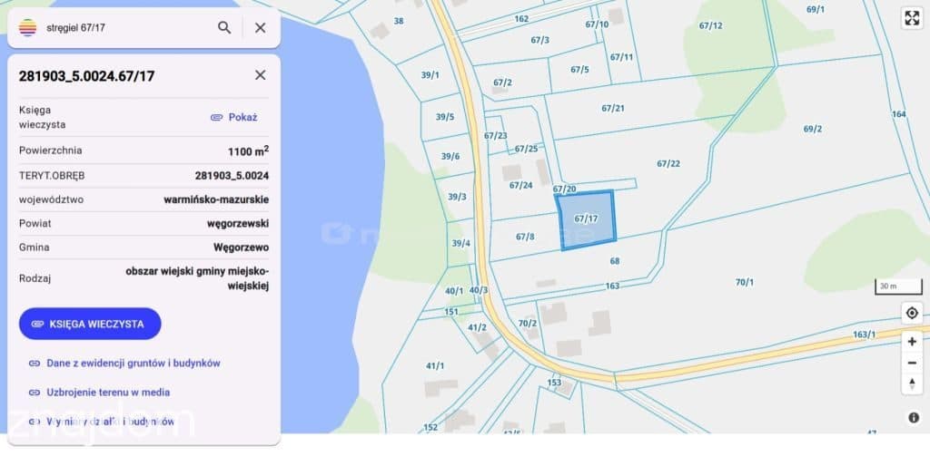Select parcel 67/3 on the map
The height and width of the screenshot is (456, 930).
pos(539,40)
